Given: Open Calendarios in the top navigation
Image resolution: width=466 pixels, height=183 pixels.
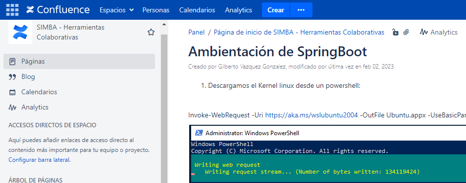Looking at the screenshot, I should tap(197, 10).
